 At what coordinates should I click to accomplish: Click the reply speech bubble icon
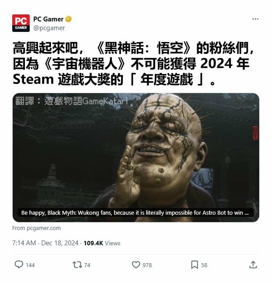(x=19, y=265)
